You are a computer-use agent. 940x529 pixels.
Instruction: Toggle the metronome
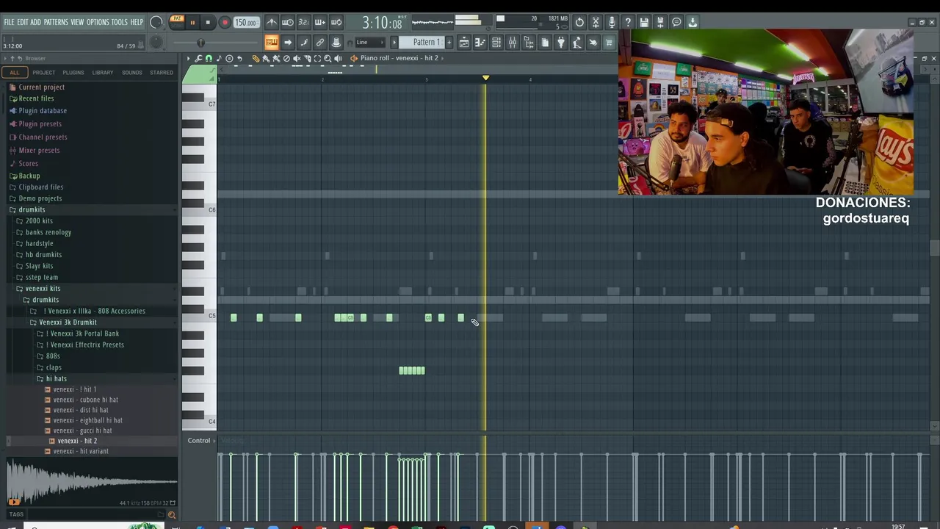pyautogui.click(x=272, y=23)
